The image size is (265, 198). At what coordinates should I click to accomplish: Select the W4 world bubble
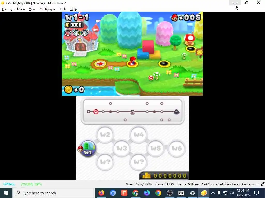pos(138,135)
